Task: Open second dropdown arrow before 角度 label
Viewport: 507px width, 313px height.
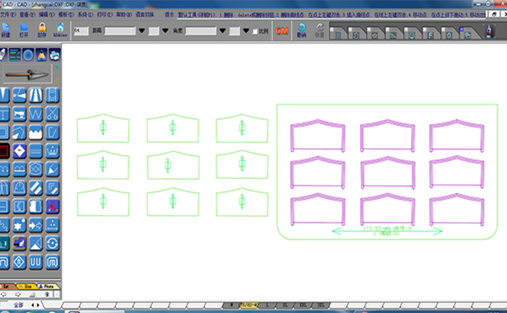Action: (166, 31)
